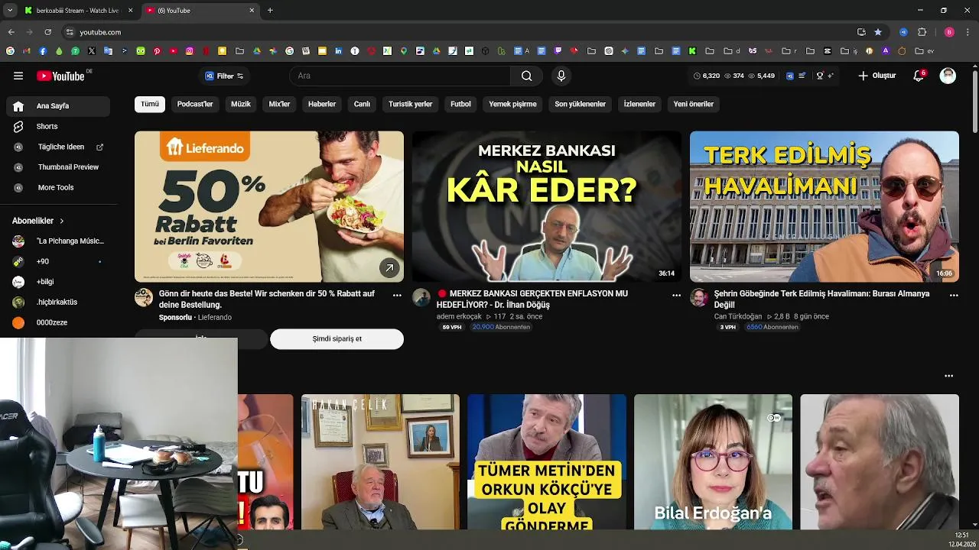Open the ChatGPT bookmark icon
This screenshot has width=979, height=550.
[609, 51]
